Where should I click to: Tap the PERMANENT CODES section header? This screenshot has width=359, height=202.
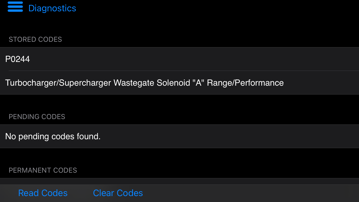(43, 170)
